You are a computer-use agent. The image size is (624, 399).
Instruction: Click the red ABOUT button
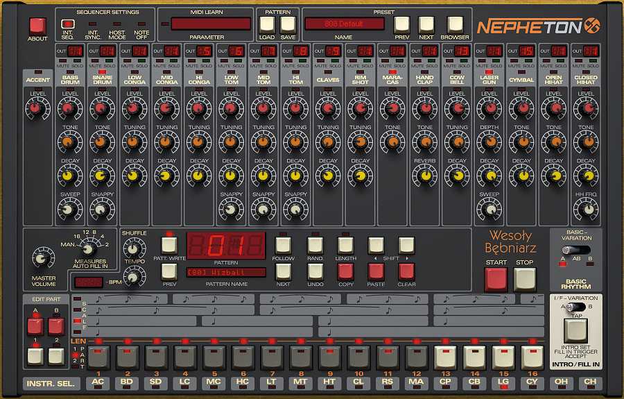(x=37, y=26)
